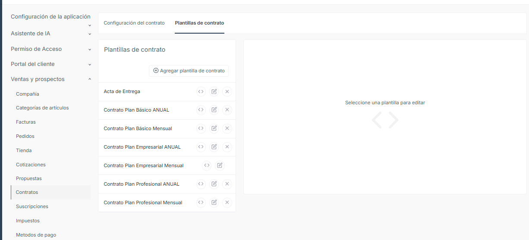The width and height of the screenshot is (529, 240).
Task: Select Contratos in the sidebar
Action: pos(50,192)
